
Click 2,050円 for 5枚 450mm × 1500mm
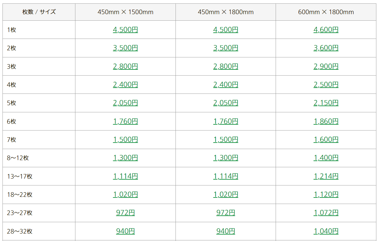coord(125,103)
